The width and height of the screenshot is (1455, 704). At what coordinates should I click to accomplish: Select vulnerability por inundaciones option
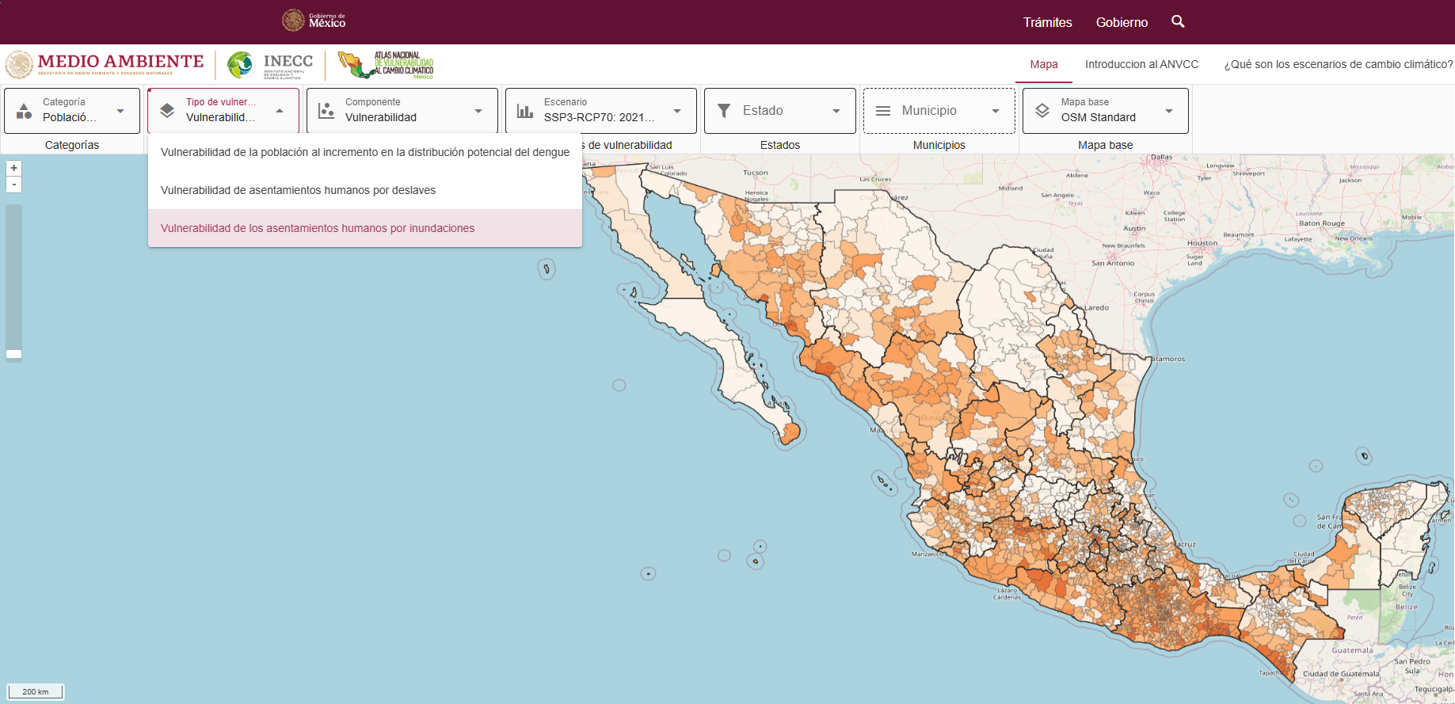[x=317, y=228]
